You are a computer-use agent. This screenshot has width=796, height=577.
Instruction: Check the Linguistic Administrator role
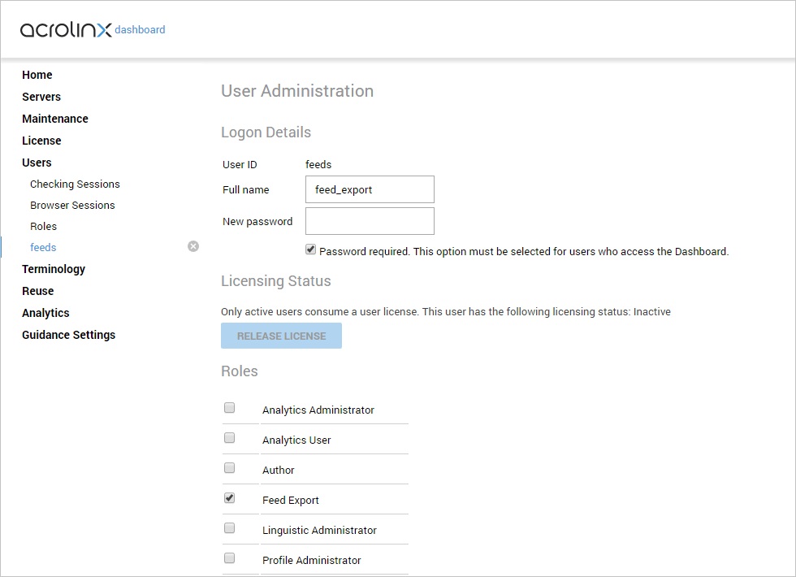(229, 527)
